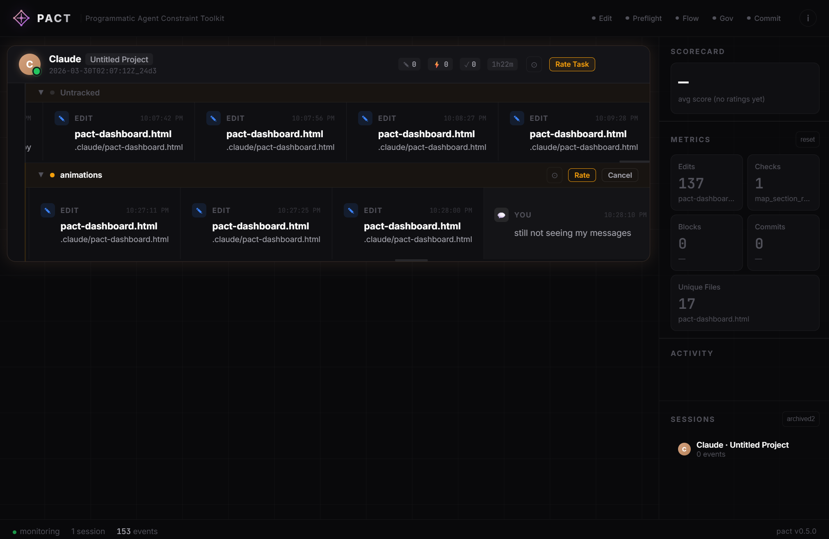
Task: Click the pencil icon on the 10:07:42 edit event
Action: point(62,118)
